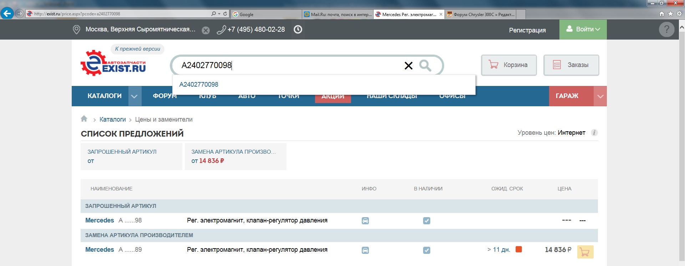Click price level value Интернет
Image resolution: width=685 pixels, height=266 pixels.
[x=572, y=133]
